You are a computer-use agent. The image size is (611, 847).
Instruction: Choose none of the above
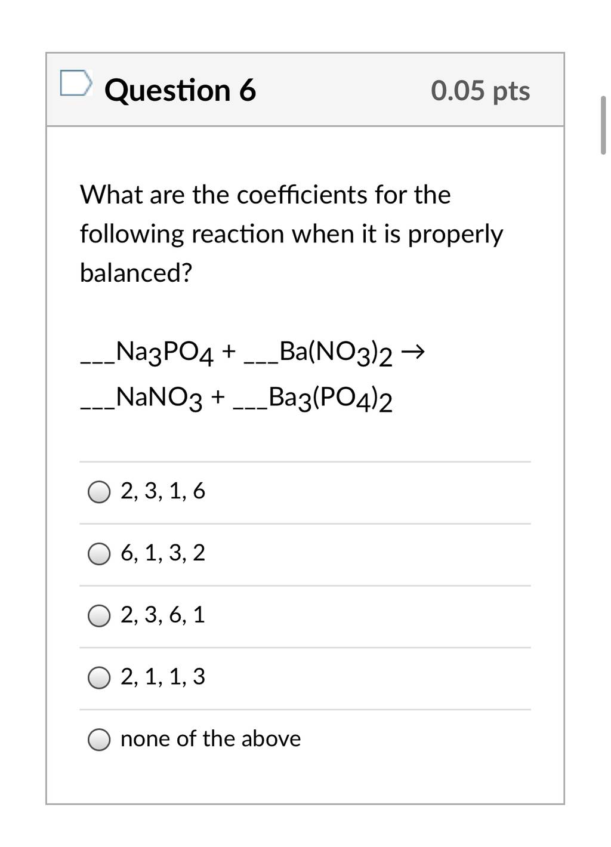99,740
